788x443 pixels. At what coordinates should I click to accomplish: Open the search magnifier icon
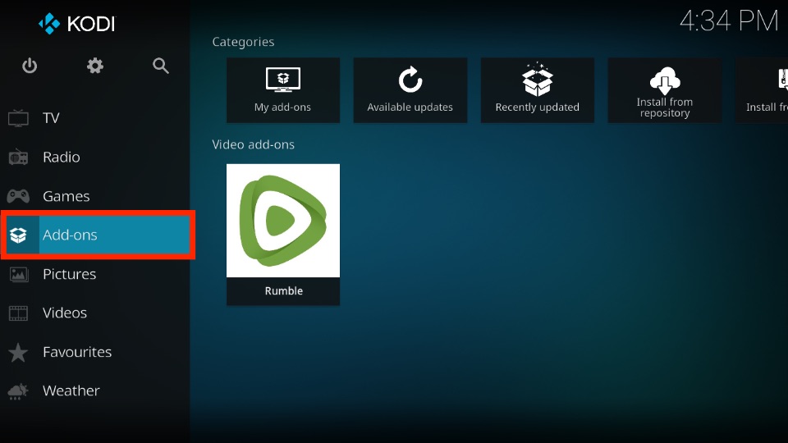pyautogui.click(x=161, y=66)
